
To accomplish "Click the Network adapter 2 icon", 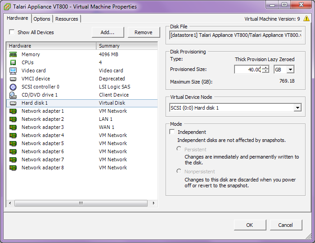I will (x=13, y=119).
